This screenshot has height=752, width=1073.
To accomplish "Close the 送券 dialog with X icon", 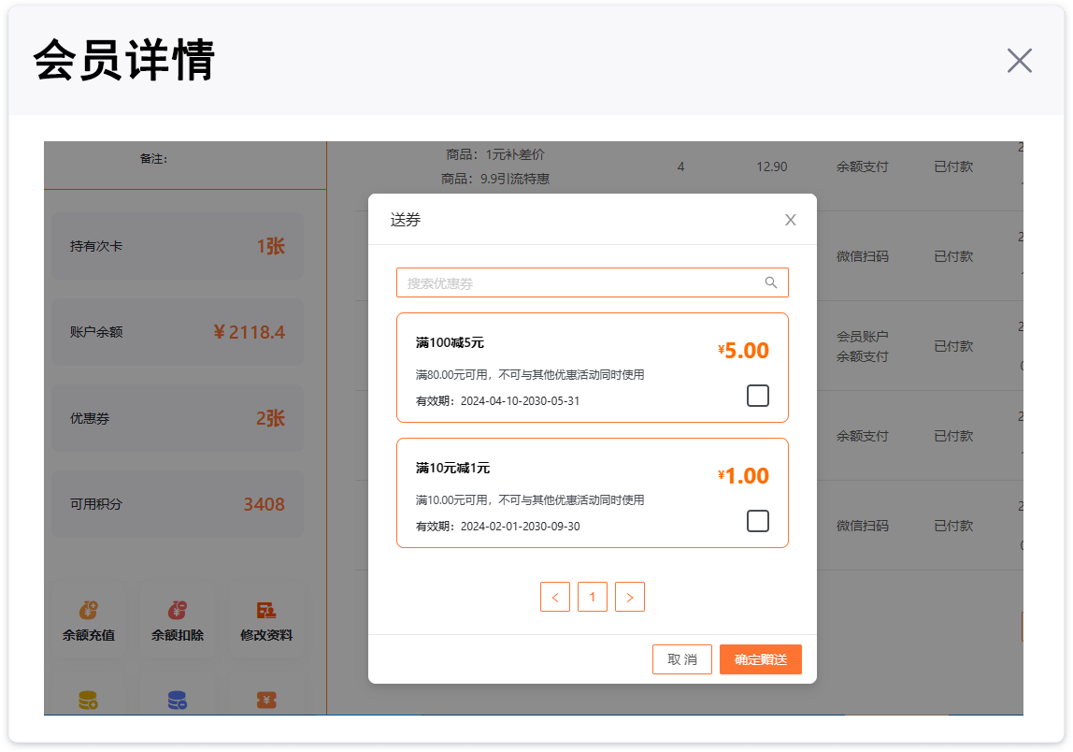I will (791, 220).
